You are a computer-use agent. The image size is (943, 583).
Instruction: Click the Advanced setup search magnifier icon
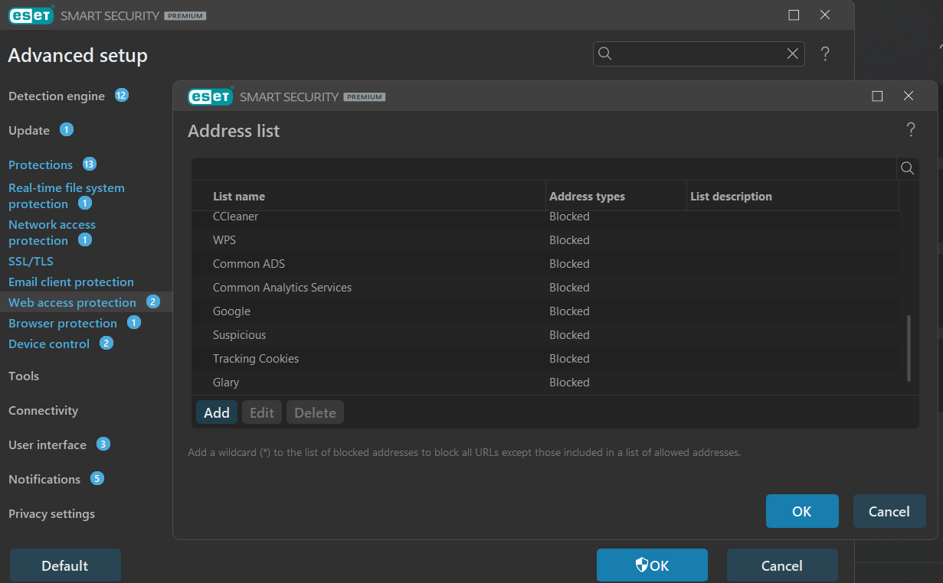(604, 54)
